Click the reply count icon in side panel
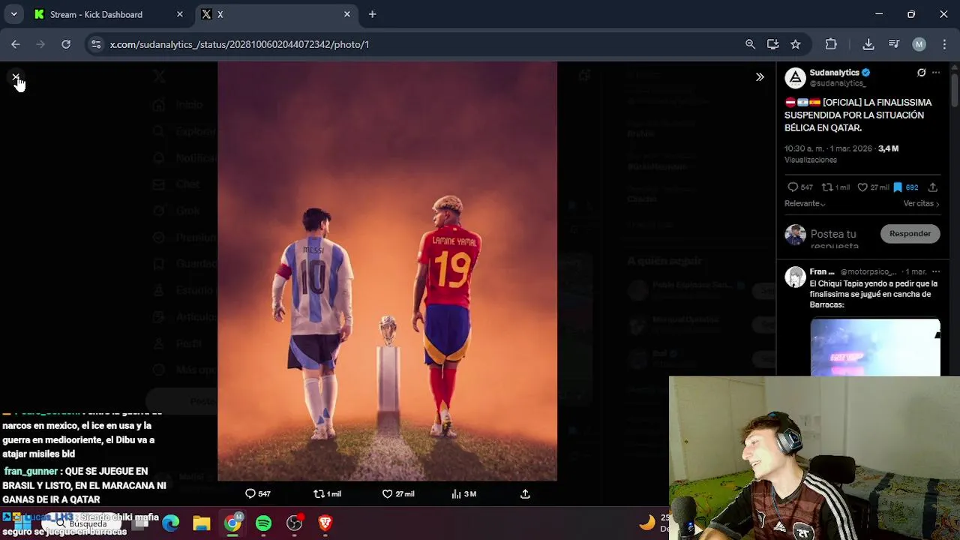This screenshot has height=540, width=960. 793,187
